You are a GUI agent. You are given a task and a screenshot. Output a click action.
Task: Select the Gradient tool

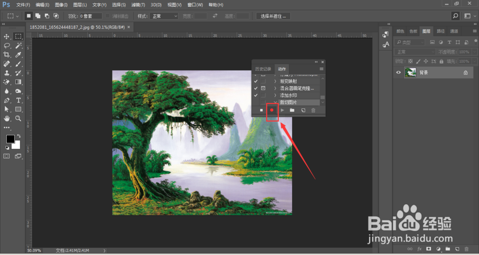(x=18, y=82)
